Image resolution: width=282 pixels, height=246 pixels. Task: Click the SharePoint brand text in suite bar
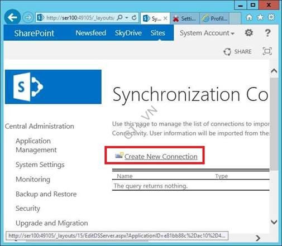[x=34, y=33]
